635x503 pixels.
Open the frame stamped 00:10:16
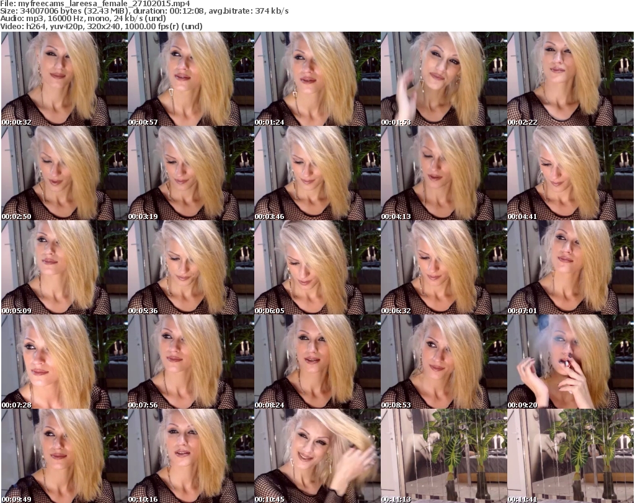point(191,456)
